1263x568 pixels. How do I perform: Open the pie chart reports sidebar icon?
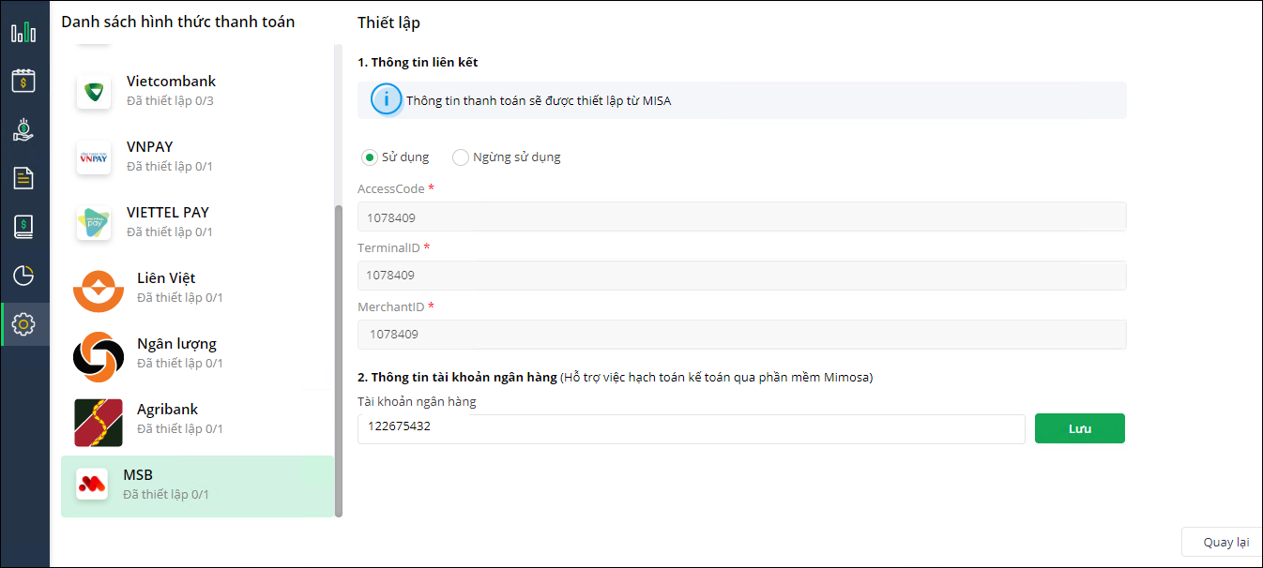click(23, 276)
